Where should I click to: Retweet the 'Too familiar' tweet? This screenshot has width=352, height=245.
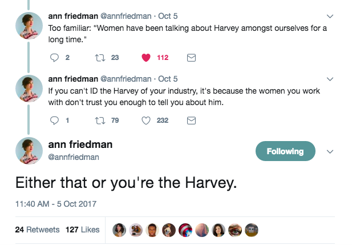(x=99, y=58)
